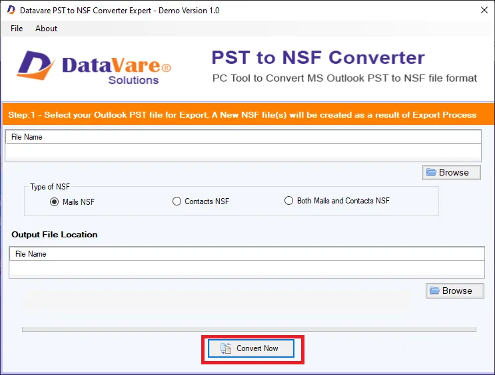This screenshot has height=375, width=495.
Task: Open the About menu
Action: pos(46,29)
